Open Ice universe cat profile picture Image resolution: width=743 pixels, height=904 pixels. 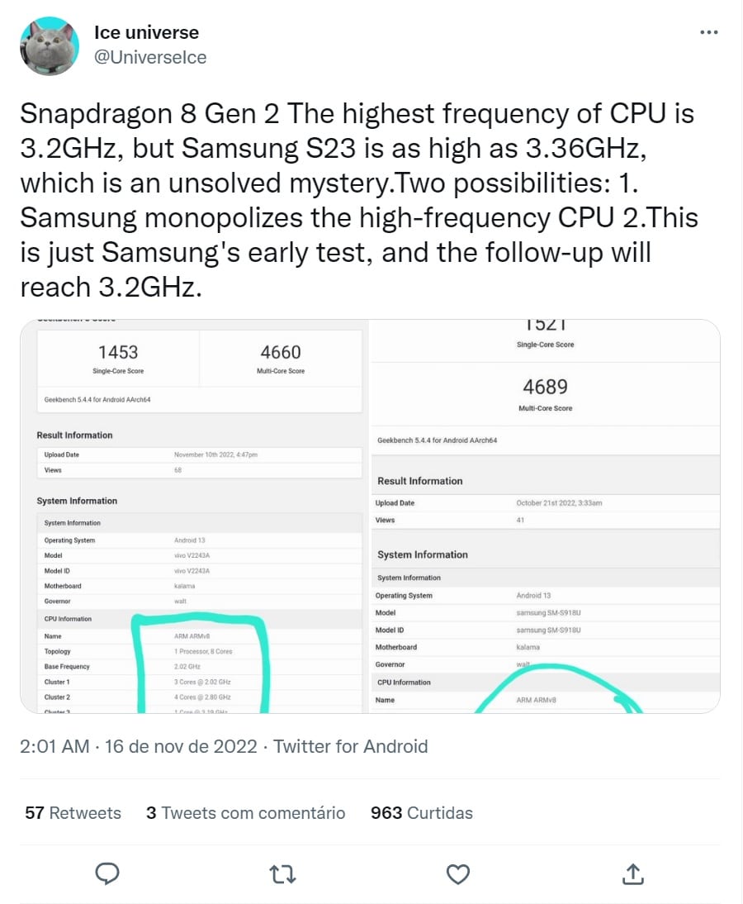coord(49,46)
